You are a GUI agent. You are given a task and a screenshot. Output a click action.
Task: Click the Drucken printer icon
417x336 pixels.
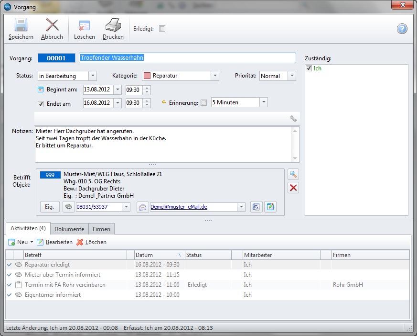click(x=113, y=25)
